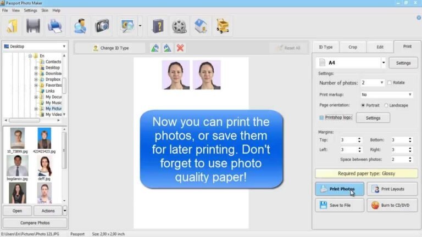Click the blue help icon at top right
422x237 pixels.
pyautogui.click(x=419, y=18)
